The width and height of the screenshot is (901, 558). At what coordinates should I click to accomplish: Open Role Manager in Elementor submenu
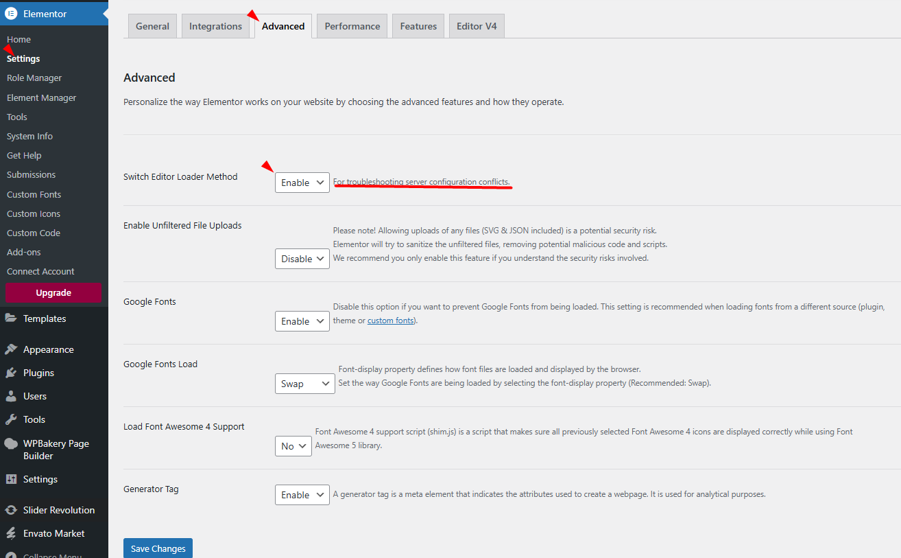pyautogui.click(x=34, y=78)
